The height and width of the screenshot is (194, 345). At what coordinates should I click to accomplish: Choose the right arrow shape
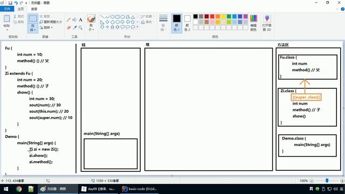[x=122, y=22]
